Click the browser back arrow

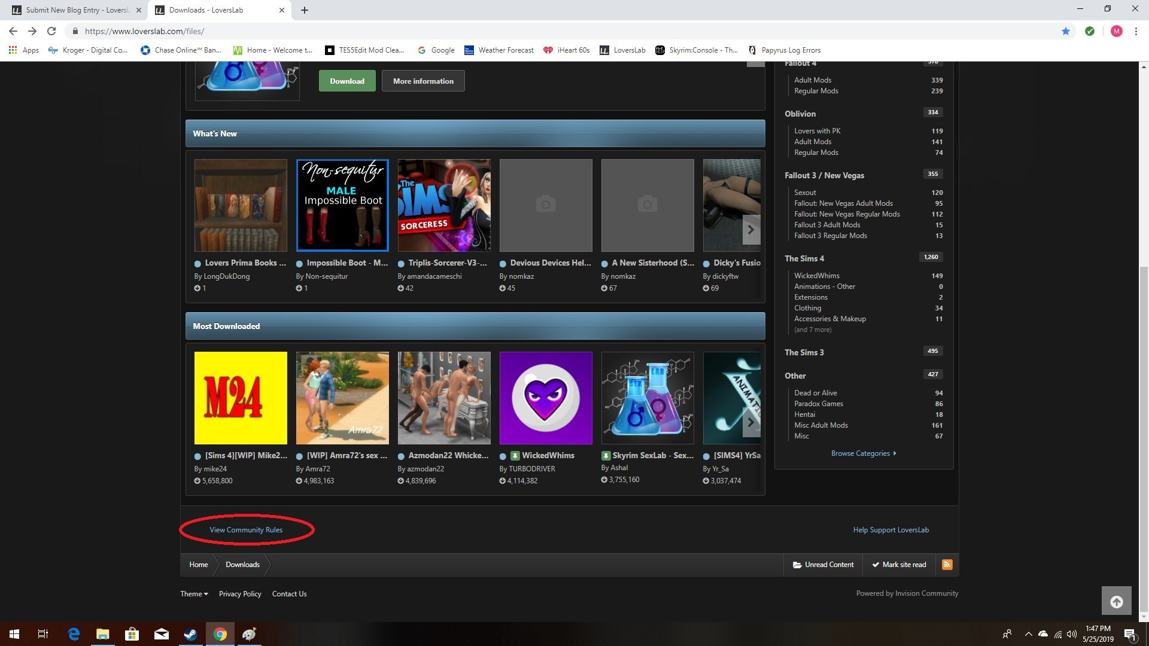pos(13,31)
